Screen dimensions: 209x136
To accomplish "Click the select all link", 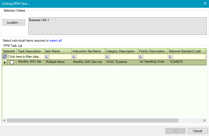I will pos(56,41).
